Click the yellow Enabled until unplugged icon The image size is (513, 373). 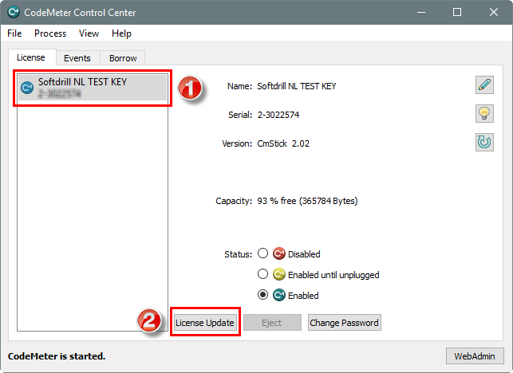279,275
